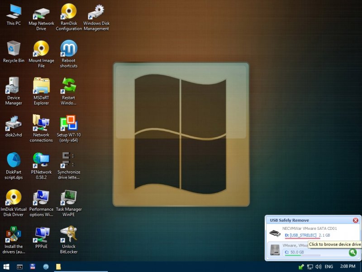Open Command Prompt from taskbar
Viewport: 362px width, 272px height.
tap(19, 267)
